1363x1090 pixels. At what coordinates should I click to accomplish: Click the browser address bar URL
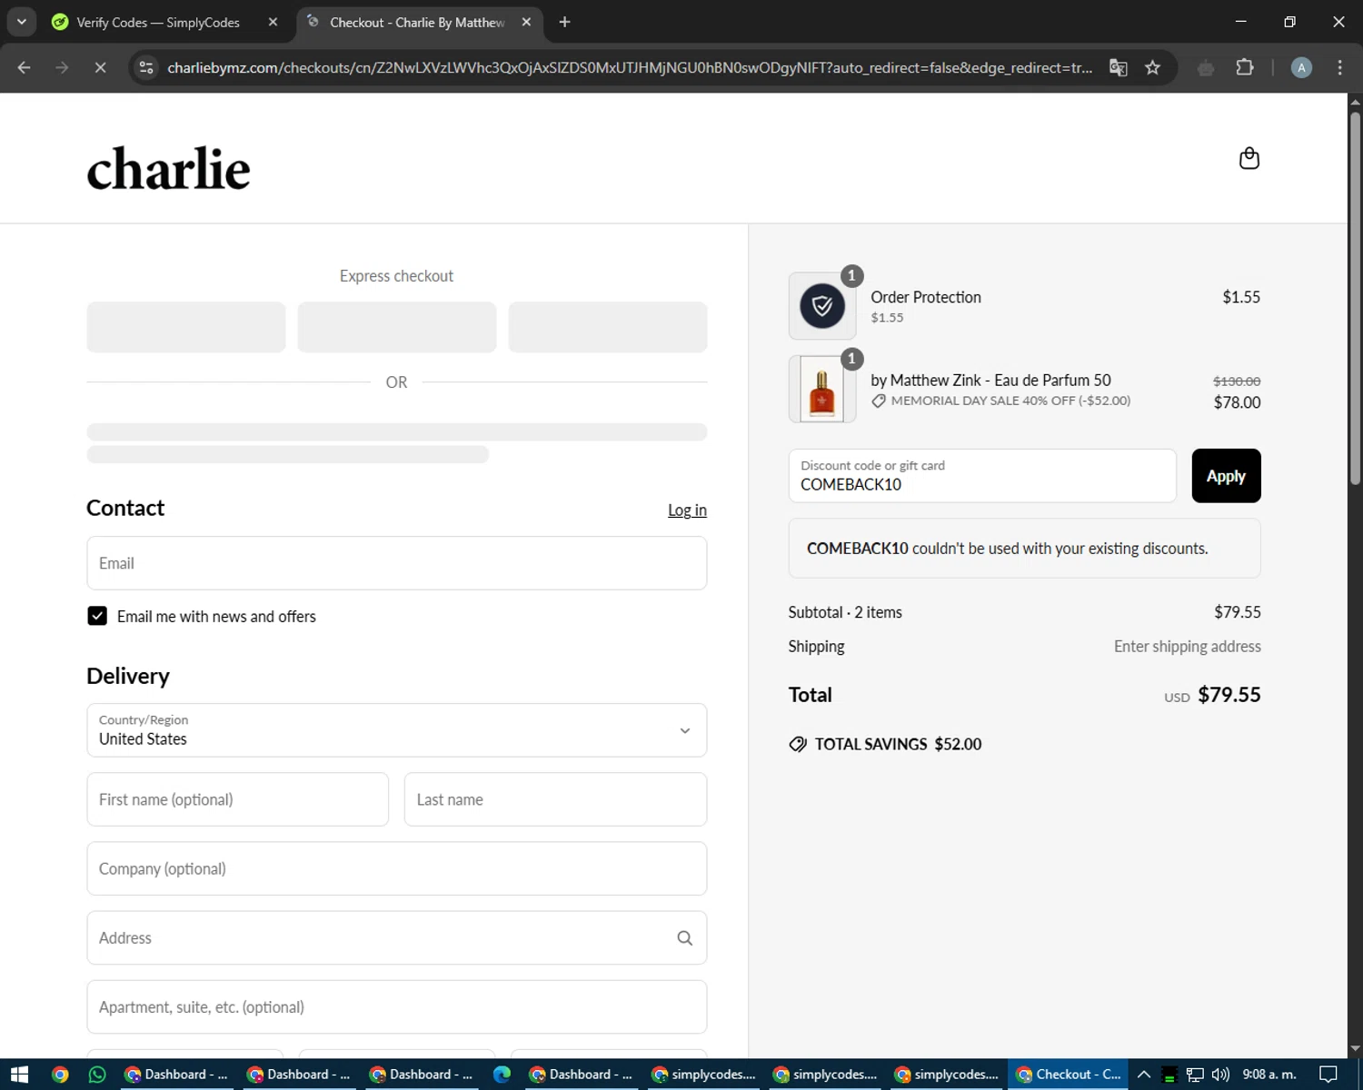[x=629, y=67]
